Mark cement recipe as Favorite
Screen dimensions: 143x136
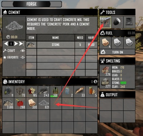(14, 57)
